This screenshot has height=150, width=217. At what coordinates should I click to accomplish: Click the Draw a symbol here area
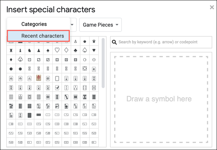(159, 99)
